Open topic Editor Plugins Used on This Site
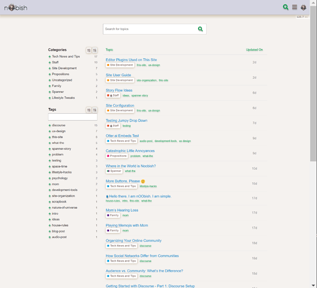This screenshot has height=288, width=317. (131, 59)
